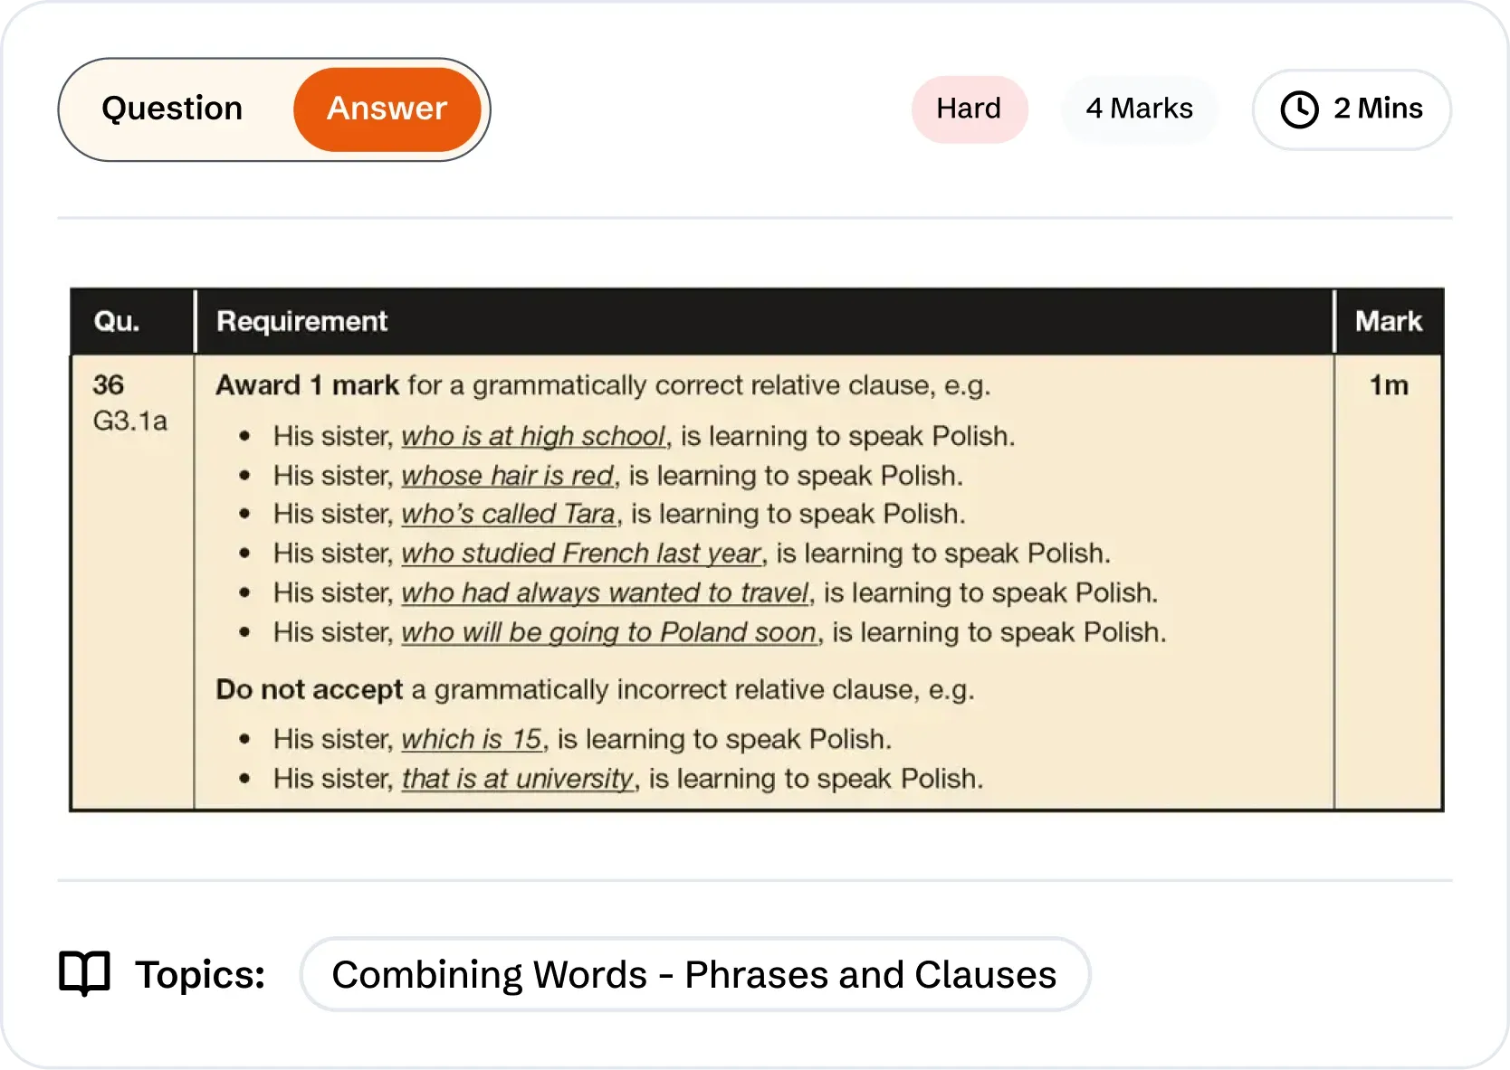Screen dimensions: 1510x1070
Task: Click the open book Topics icon
Action: 84,974
